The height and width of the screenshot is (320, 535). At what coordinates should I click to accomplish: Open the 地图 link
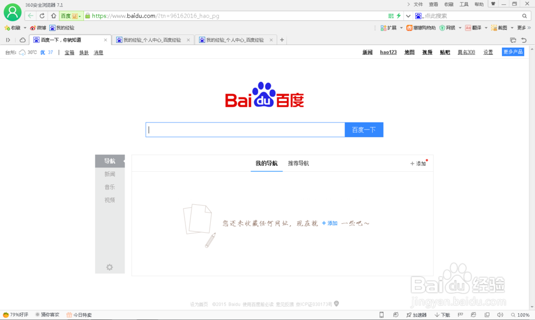[409, 52]
